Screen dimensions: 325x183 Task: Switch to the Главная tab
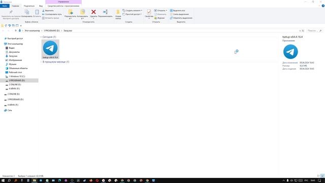15,6
